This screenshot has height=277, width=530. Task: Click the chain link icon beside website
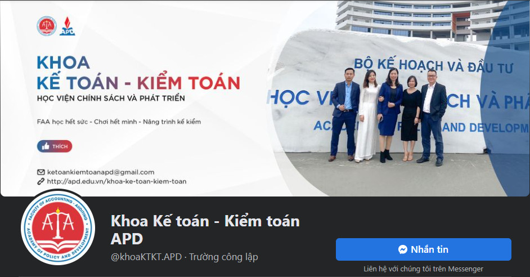pyautogui.click(x=41, y=181)
